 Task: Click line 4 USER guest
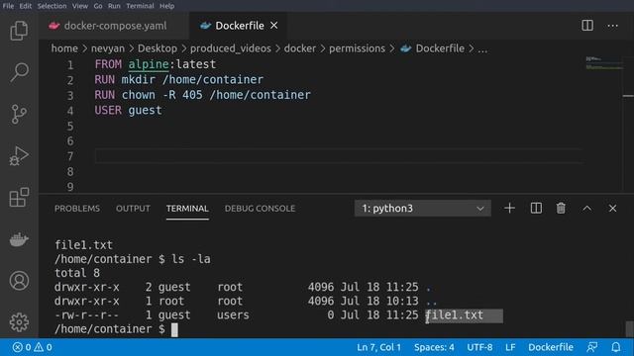click(x=128, y=110)
